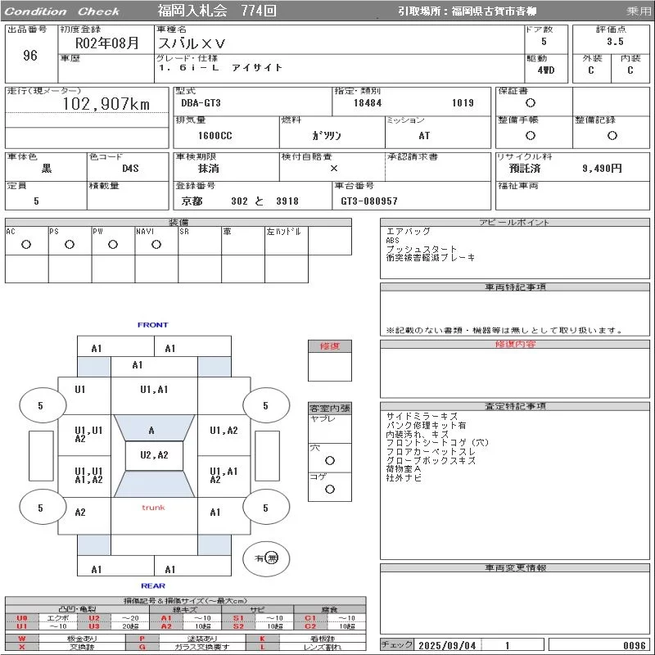Click the remark フロアカーペットスレ

pyautogui.click(x=431, y=452)
